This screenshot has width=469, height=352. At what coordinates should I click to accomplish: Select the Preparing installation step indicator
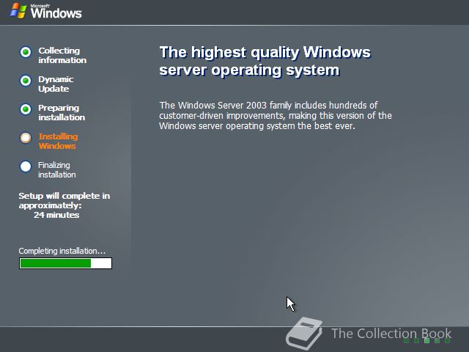pyautogui.click(x=26, y=109)
